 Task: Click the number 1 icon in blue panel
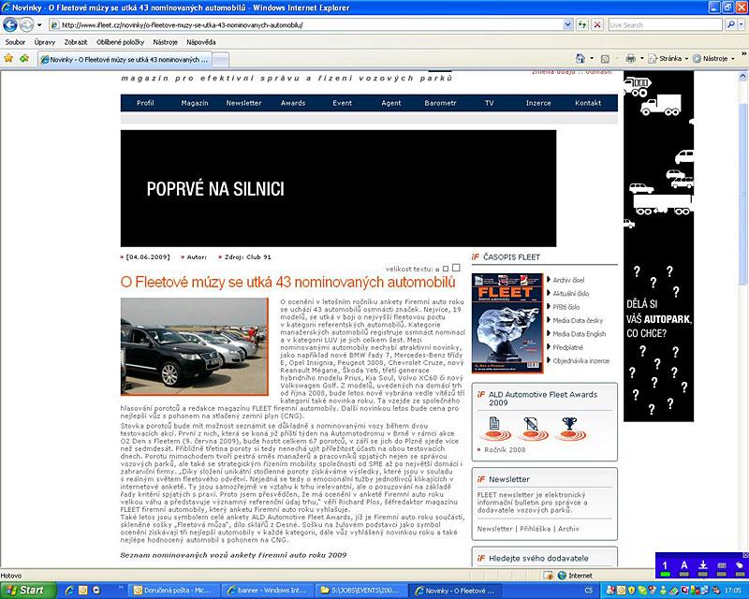coord(665,566)
